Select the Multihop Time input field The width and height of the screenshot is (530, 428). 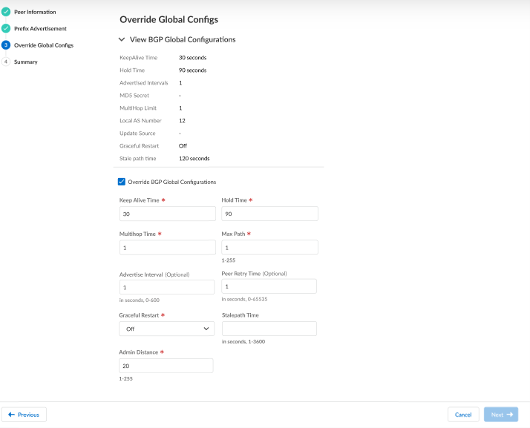pyautogui.click(x=166, y=248)
